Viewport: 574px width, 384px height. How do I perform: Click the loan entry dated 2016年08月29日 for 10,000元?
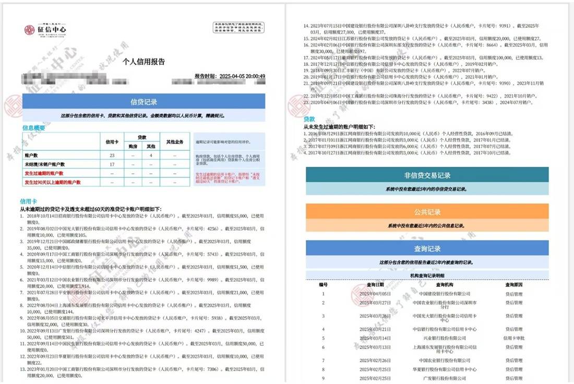coord(409,134)
